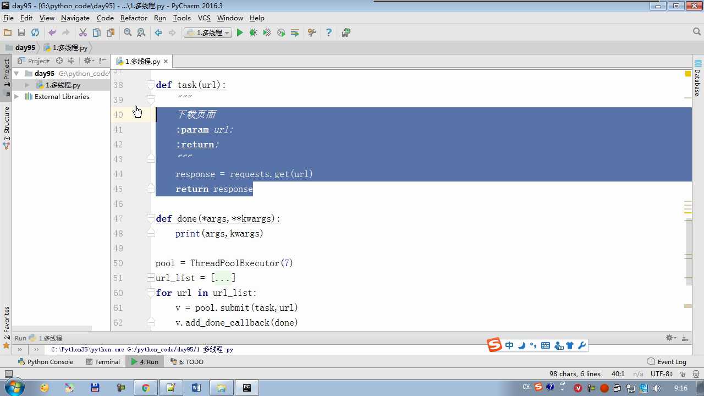Click the Settings wrench toolbar icon
This screenshot has width=704, height=396.
coord(312,33)
